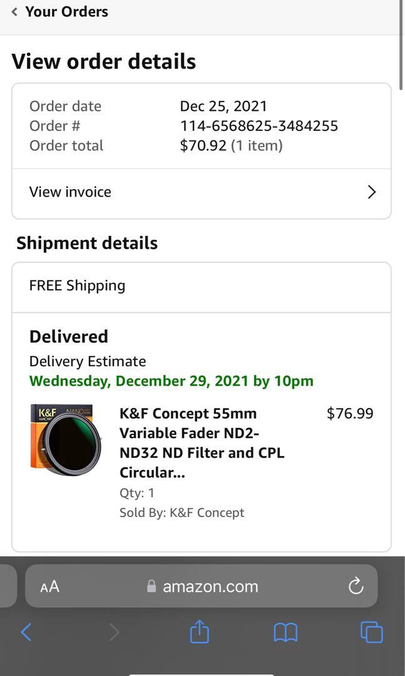Tap the amazon.com address bar
405x676 pixels.
(x=210, y=586)
